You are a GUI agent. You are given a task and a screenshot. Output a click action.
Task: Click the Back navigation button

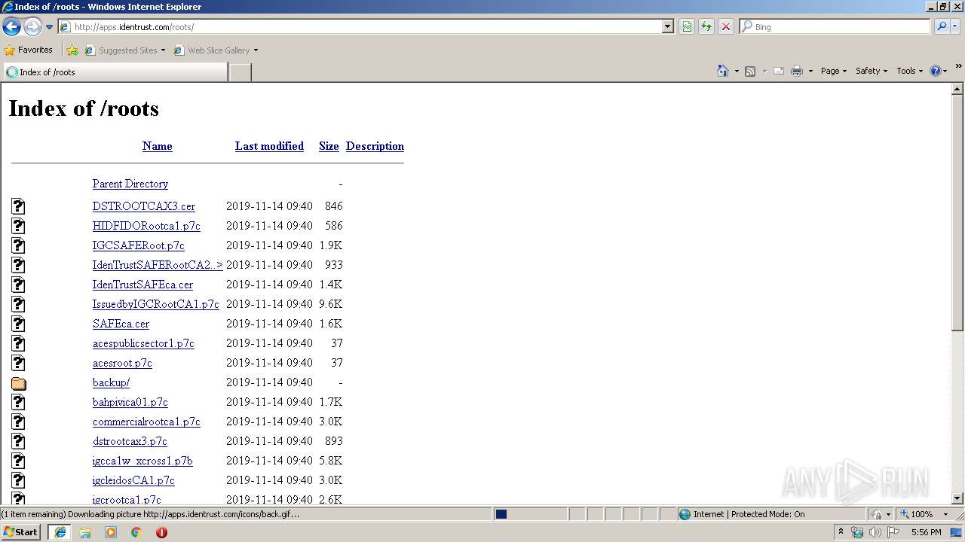[11, 27]
